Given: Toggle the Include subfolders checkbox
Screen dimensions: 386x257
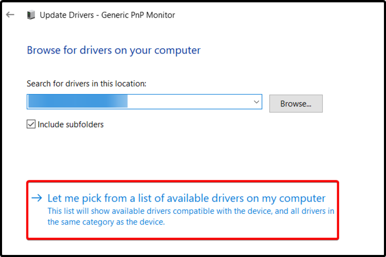Looking at the screenshot, I should coord(31,124).
